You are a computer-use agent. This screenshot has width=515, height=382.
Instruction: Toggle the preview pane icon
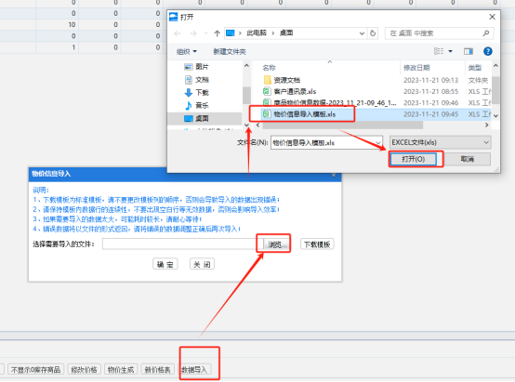point(469,51)
